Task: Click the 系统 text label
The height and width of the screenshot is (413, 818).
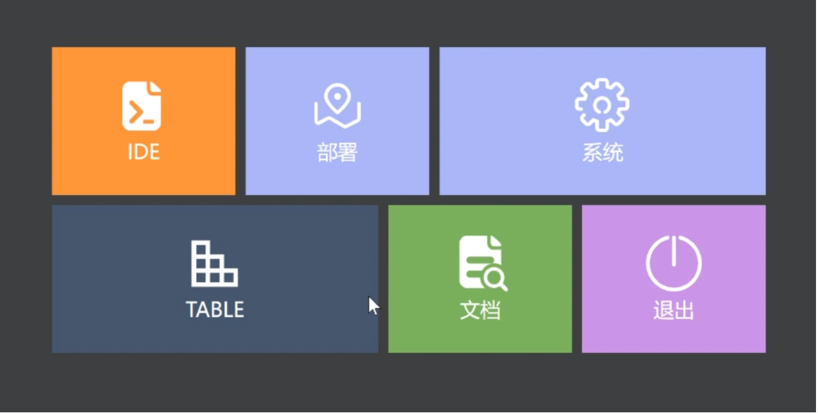Action: 603,152
